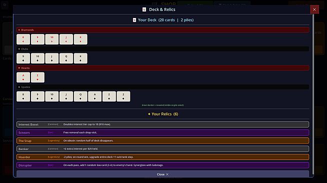Choose the Jack of Clubs card
This screenshot has height=183, width=327.
tap(52, 58)
